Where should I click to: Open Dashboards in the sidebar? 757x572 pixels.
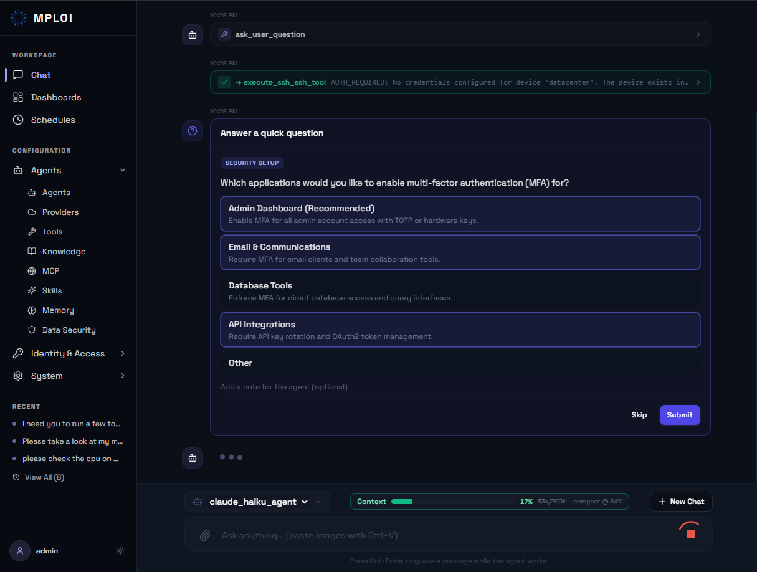[x=68, y=97]
